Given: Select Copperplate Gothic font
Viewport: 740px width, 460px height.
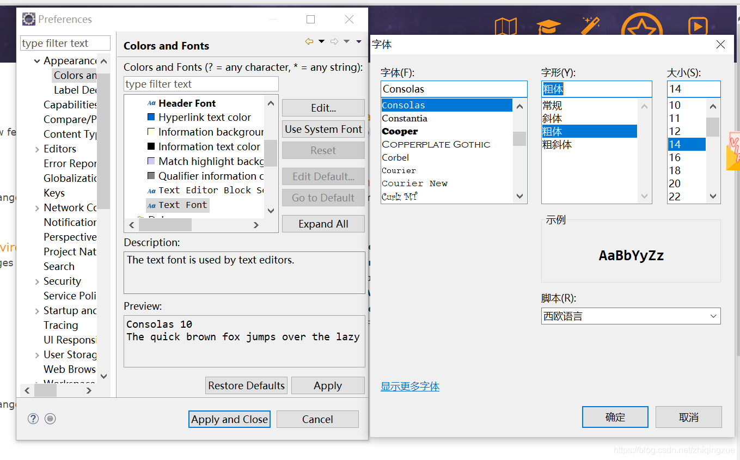Looking at the screenshot, I should point(436,144).
